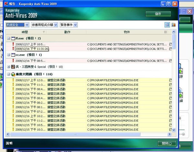Select the 2008/12/16 下午 11:31:26 event row
The width and height of the screenshot is (194, 152).
[89, 49]
